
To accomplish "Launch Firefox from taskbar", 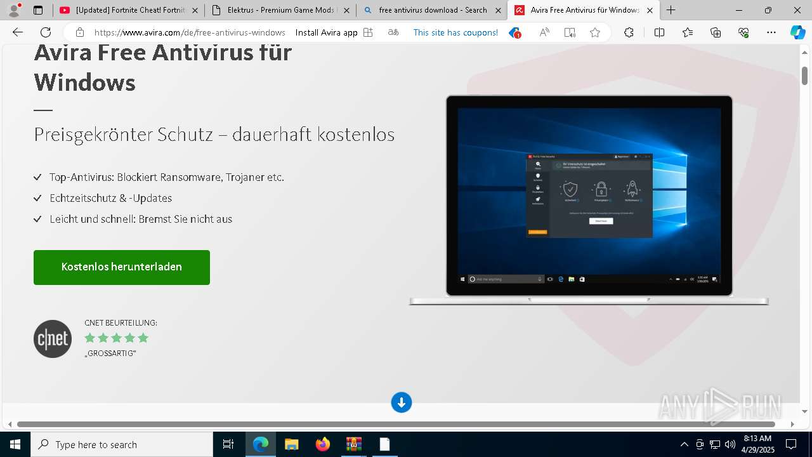I will (322, 444).
